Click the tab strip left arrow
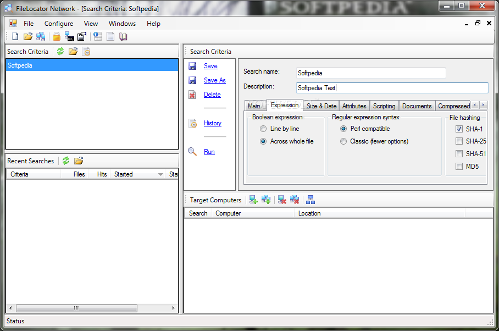 [x=475, y=104]
